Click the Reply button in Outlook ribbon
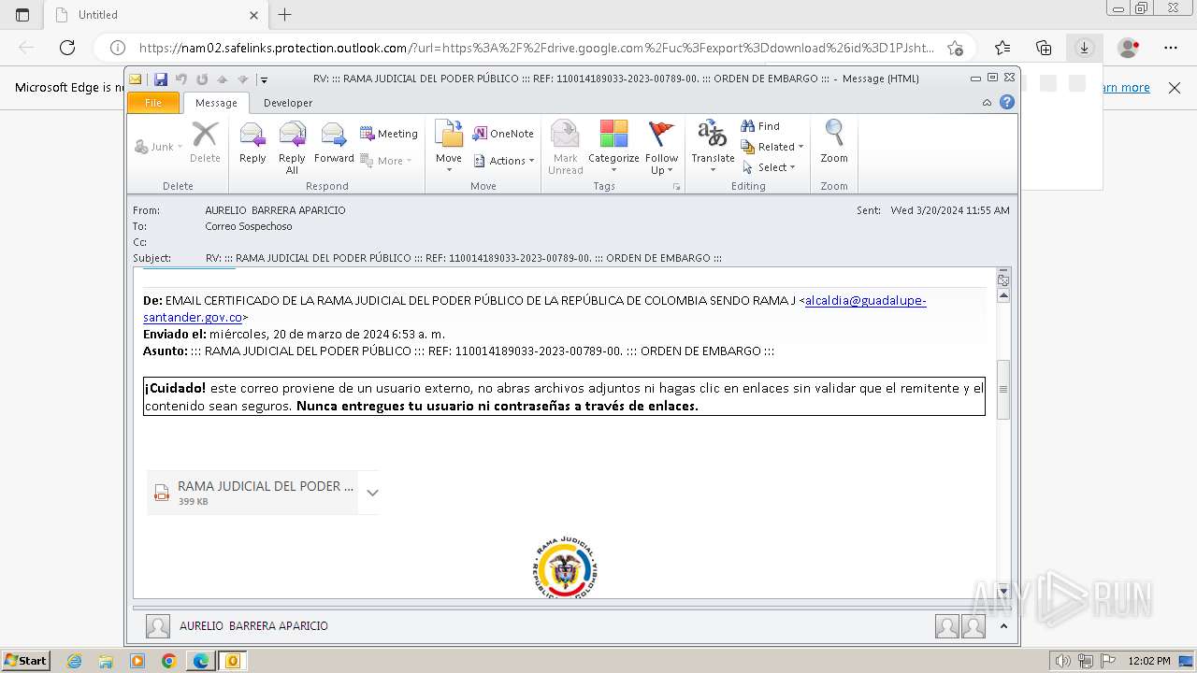The image size is (1197, 673). pos(252,144)
